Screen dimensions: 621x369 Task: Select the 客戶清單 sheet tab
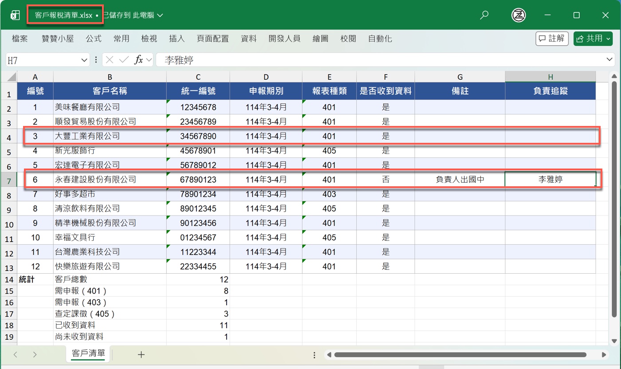pyautogui.click(x=88, y=353)
